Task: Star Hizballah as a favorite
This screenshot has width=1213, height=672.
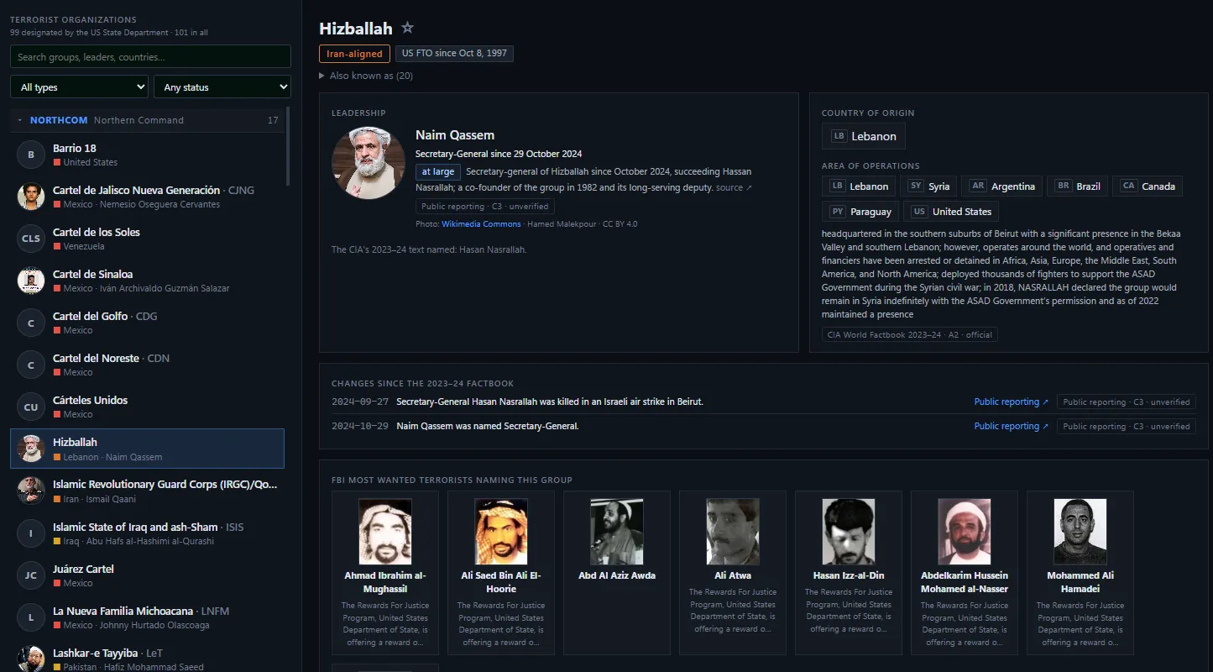Action: pos(408,29)
